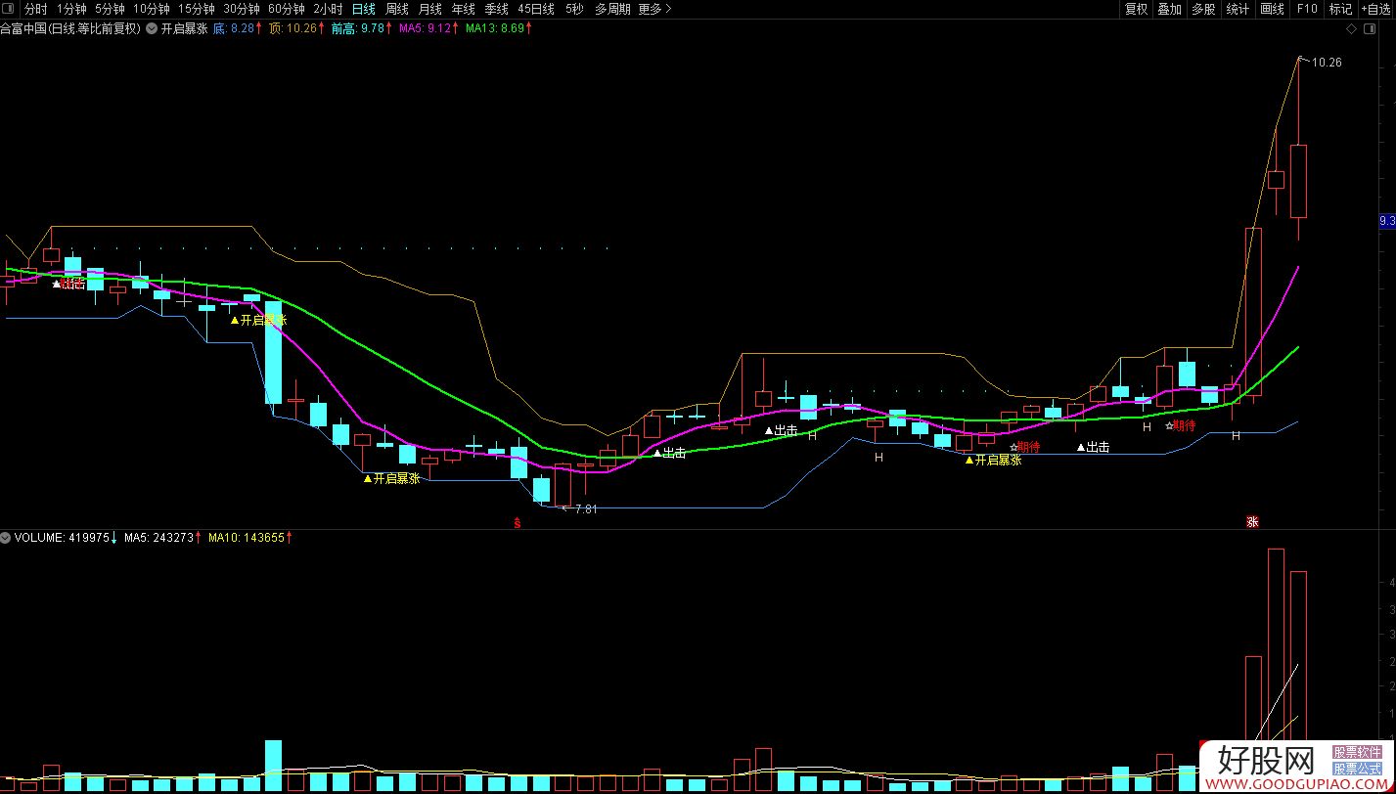This screenshot has width=1396, height=794.
Task: Open the 画线 drawing tools
Action: (x=1272, y=9)
